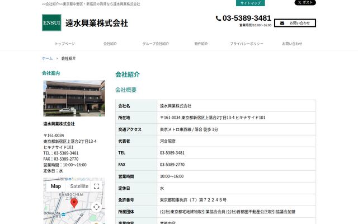Image resolution: width=358 pixels, height=224 pixels.
Task: Open グループ会社紹介 in navigation menu
Action: click(156, 44)
